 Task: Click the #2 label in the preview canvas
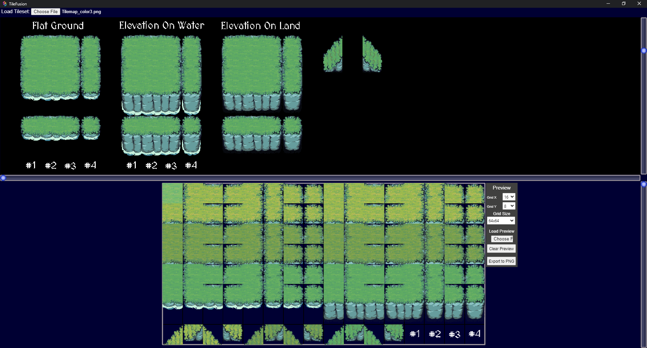click(435, 334)
